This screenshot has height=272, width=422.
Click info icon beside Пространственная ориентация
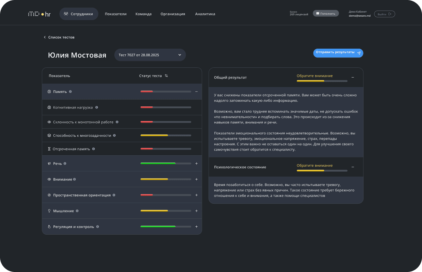click(x=114, y=195)
